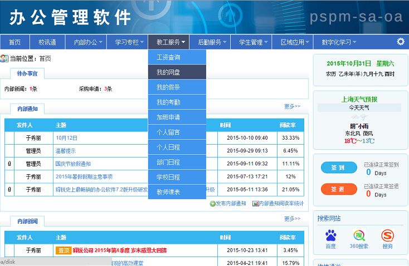Expand the 学生管理 dropdown menu

click(254, 42)
